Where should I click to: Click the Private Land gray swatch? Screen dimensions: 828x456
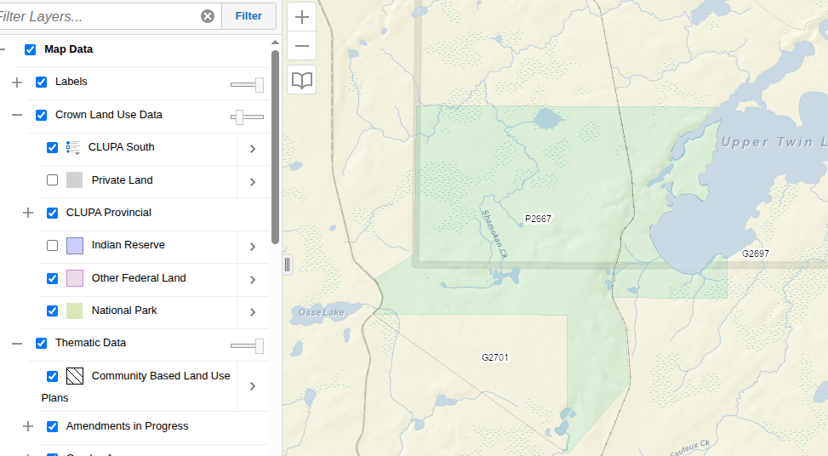(x=74, y=180)
